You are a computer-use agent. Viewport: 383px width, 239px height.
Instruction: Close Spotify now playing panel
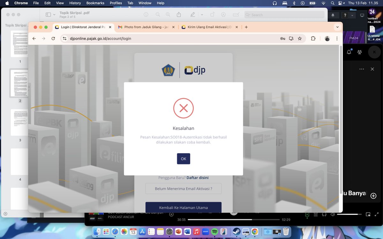[x=372, y=69]
